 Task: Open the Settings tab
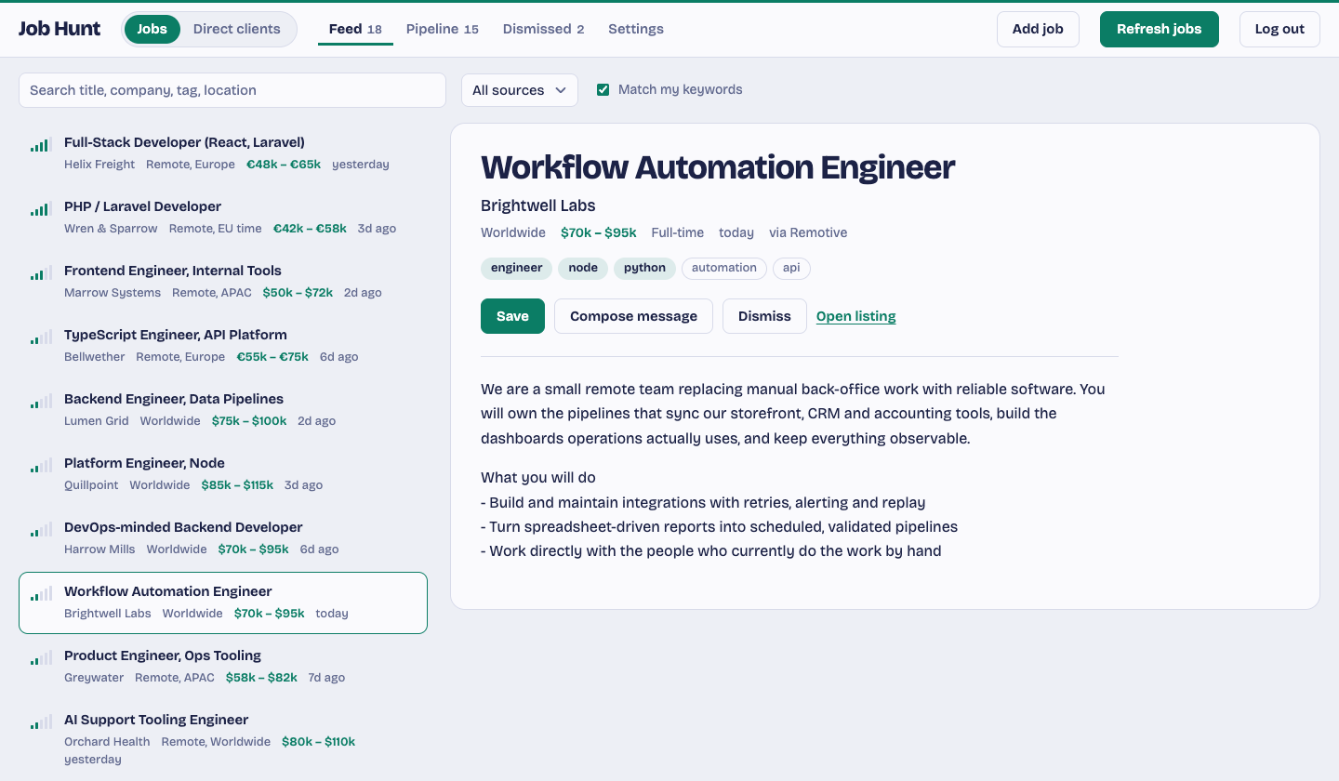[x=636, y=29]
